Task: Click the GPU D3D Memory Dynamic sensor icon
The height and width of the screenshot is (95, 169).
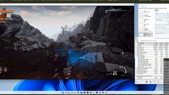Action: pos(137,72)
